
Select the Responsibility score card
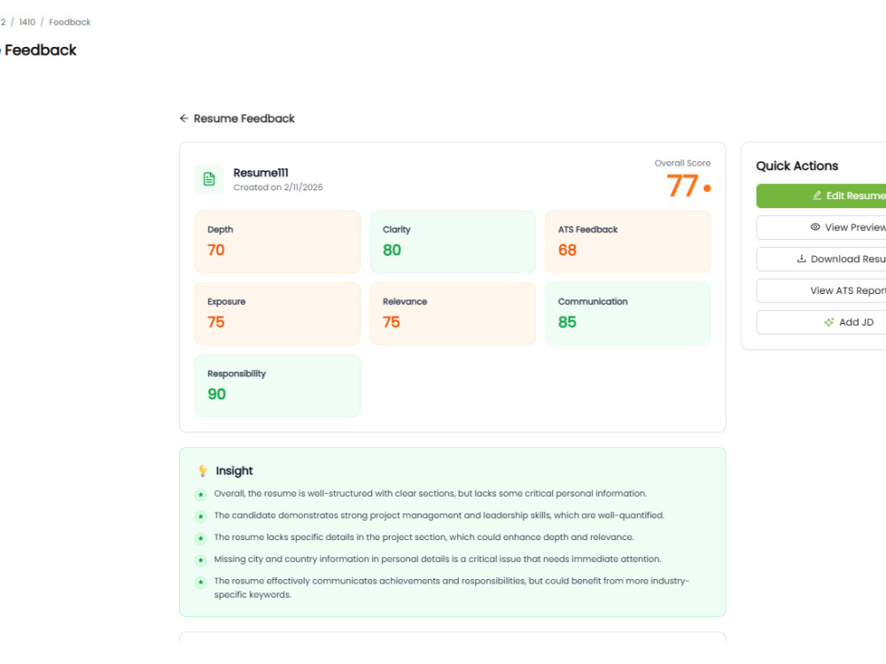[277, 386]
